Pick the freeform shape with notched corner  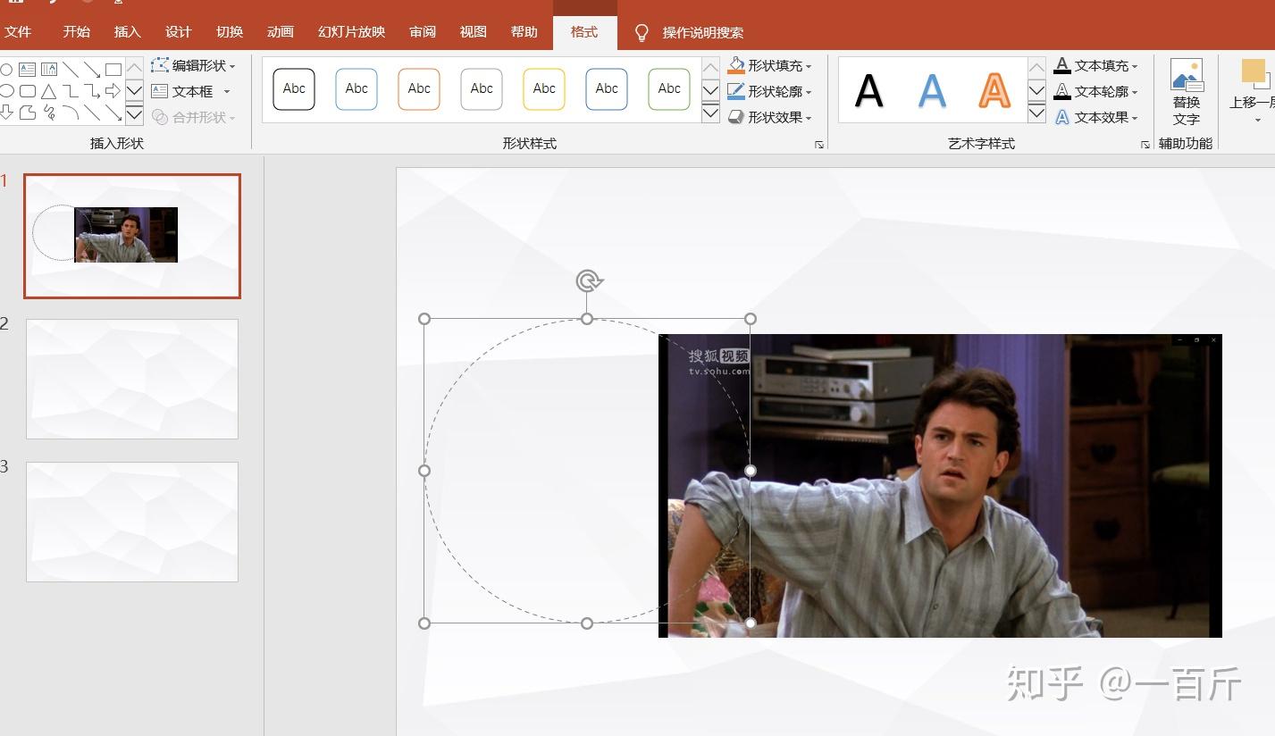tap(27, 113)
